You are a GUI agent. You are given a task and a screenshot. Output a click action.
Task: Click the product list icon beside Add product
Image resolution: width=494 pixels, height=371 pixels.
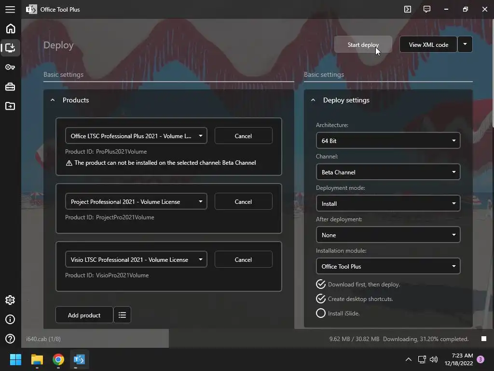coord(122,315)
